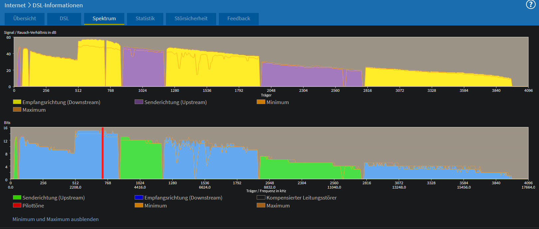539x229 pixels.
Task: Click orange Minimum swatch in Bits legend
Action: click(139, 205)
